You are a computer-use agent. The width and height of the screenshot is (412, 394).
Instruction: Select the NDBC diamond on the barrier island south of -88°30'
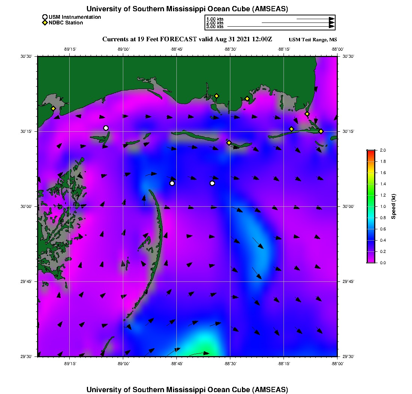click(x=229, y=143)
